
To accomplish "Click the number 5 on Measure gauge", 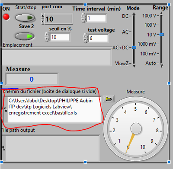I will [135, 109].
